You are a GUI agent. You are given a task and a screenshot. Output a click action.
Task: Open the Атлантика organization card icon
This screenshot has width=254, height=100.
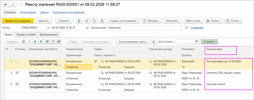pyautogui.click(x=186, y=28)
